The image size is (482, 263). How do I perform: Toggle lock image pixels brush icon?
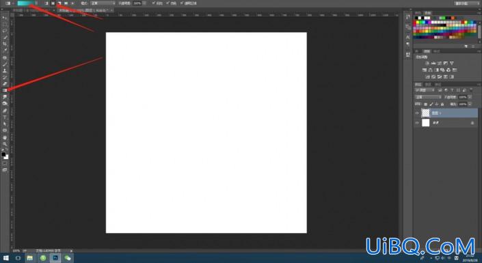tap(431, 104)
